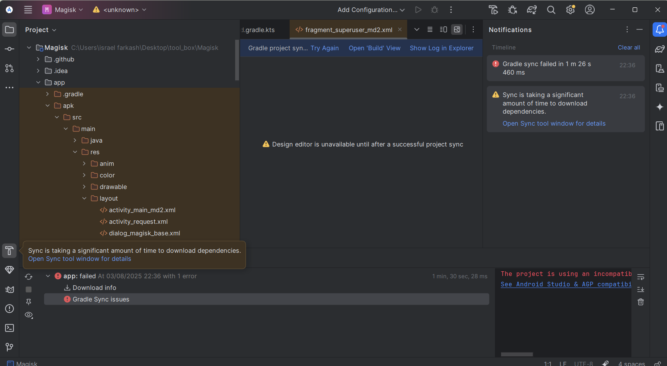This screenshot has width=667, height=366.
Task: Clear all notifications
Action: click(629, 47)
